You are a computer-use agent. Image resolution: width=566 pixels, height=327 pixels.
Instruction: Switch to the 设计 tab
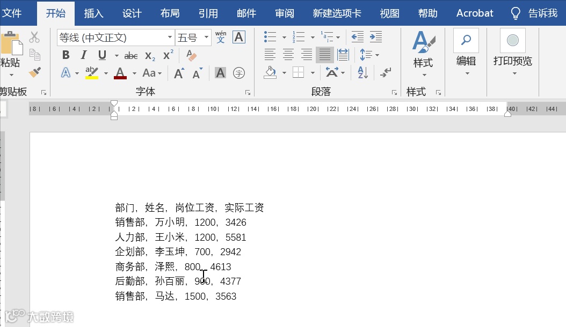pos(132,13)
